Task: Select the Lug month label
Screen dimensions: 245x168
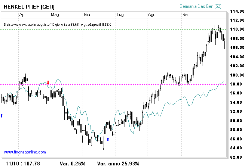Action: coord(120,15)
